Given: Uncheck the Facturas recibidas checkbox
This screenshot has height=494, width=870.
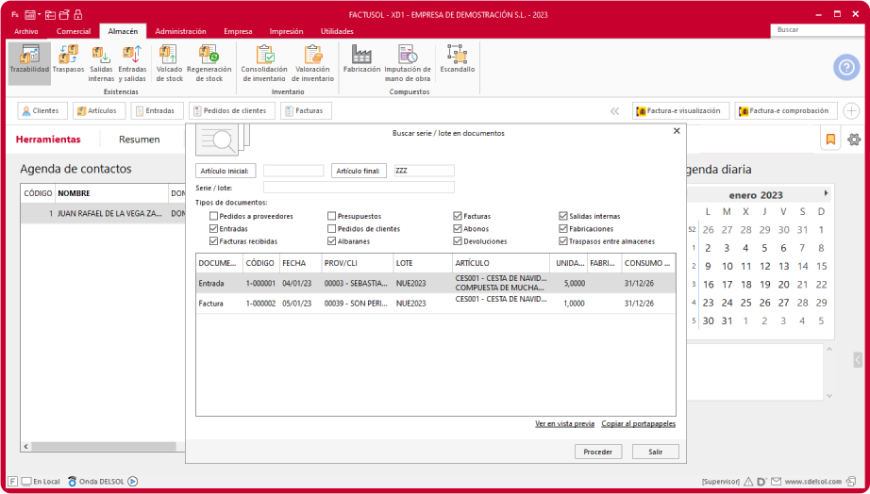Looking at the screenshot, I should coord(213,241).
